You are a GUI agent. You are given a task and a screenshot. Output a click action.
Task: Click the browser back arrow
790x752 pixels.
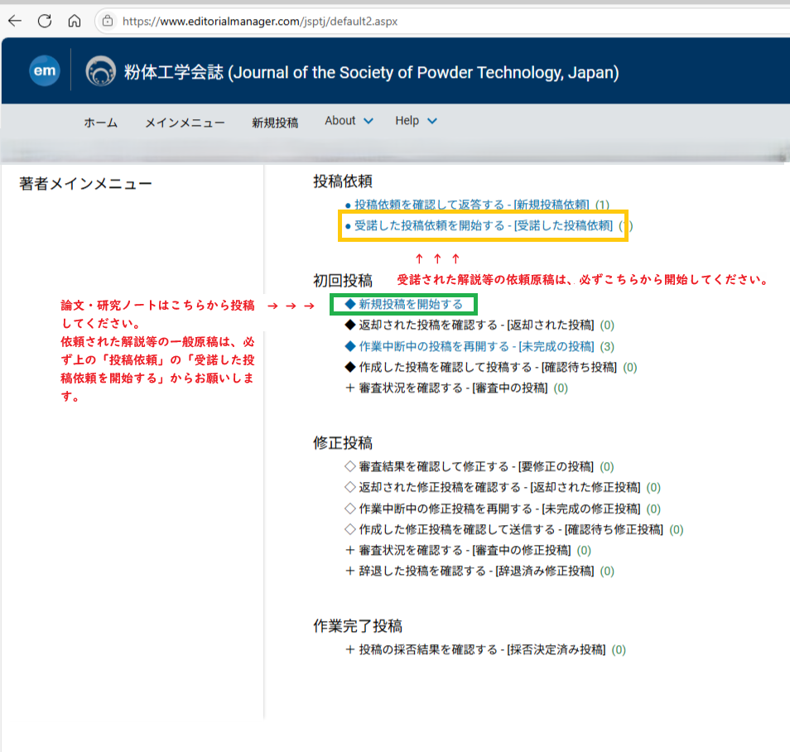click(15, 21)
